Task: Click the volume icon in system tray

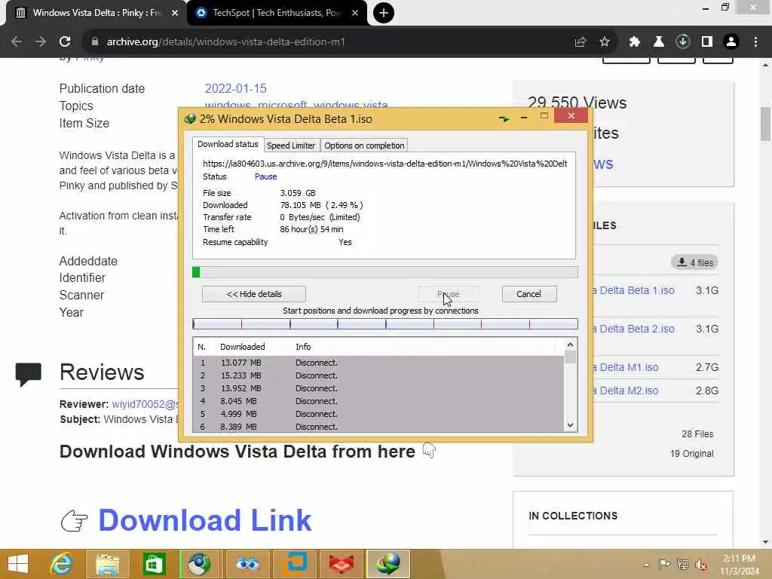Action: (x=701, y=565)
